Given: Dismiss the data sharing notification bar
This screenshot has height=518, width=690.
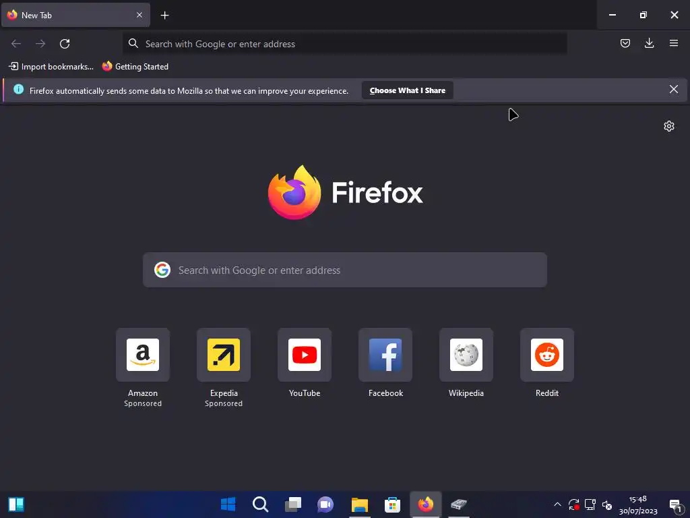Looking at the screenshot, I should click(673, 90).
